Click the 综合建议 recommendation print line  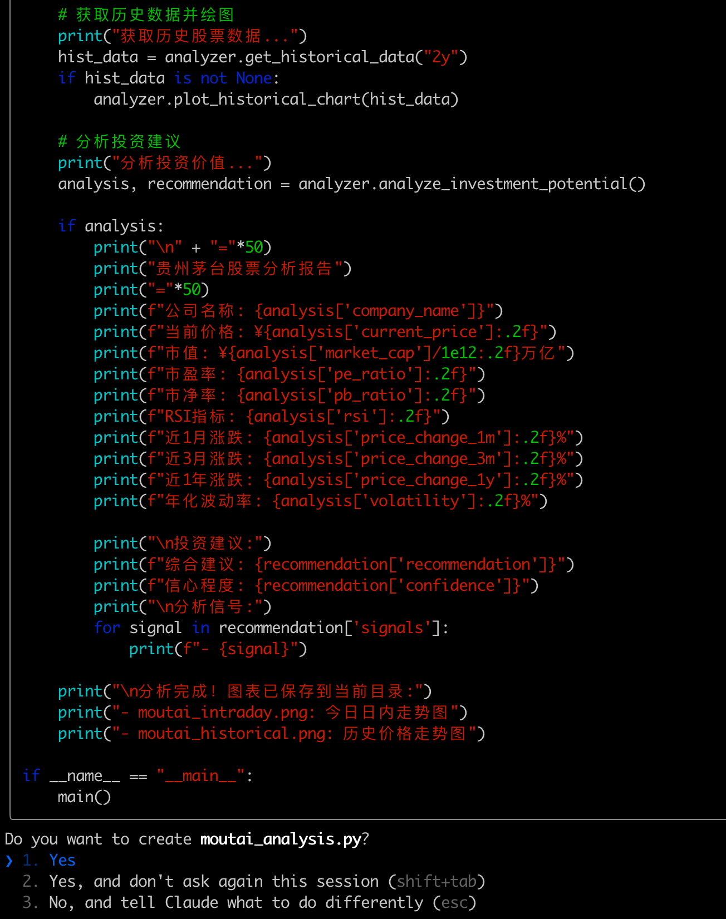coord(334,564)
